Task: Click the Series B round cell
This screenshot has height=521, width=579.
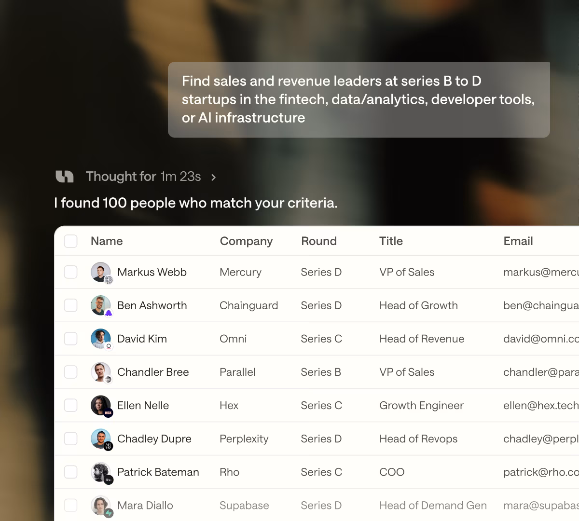Action: pos(321,372)
